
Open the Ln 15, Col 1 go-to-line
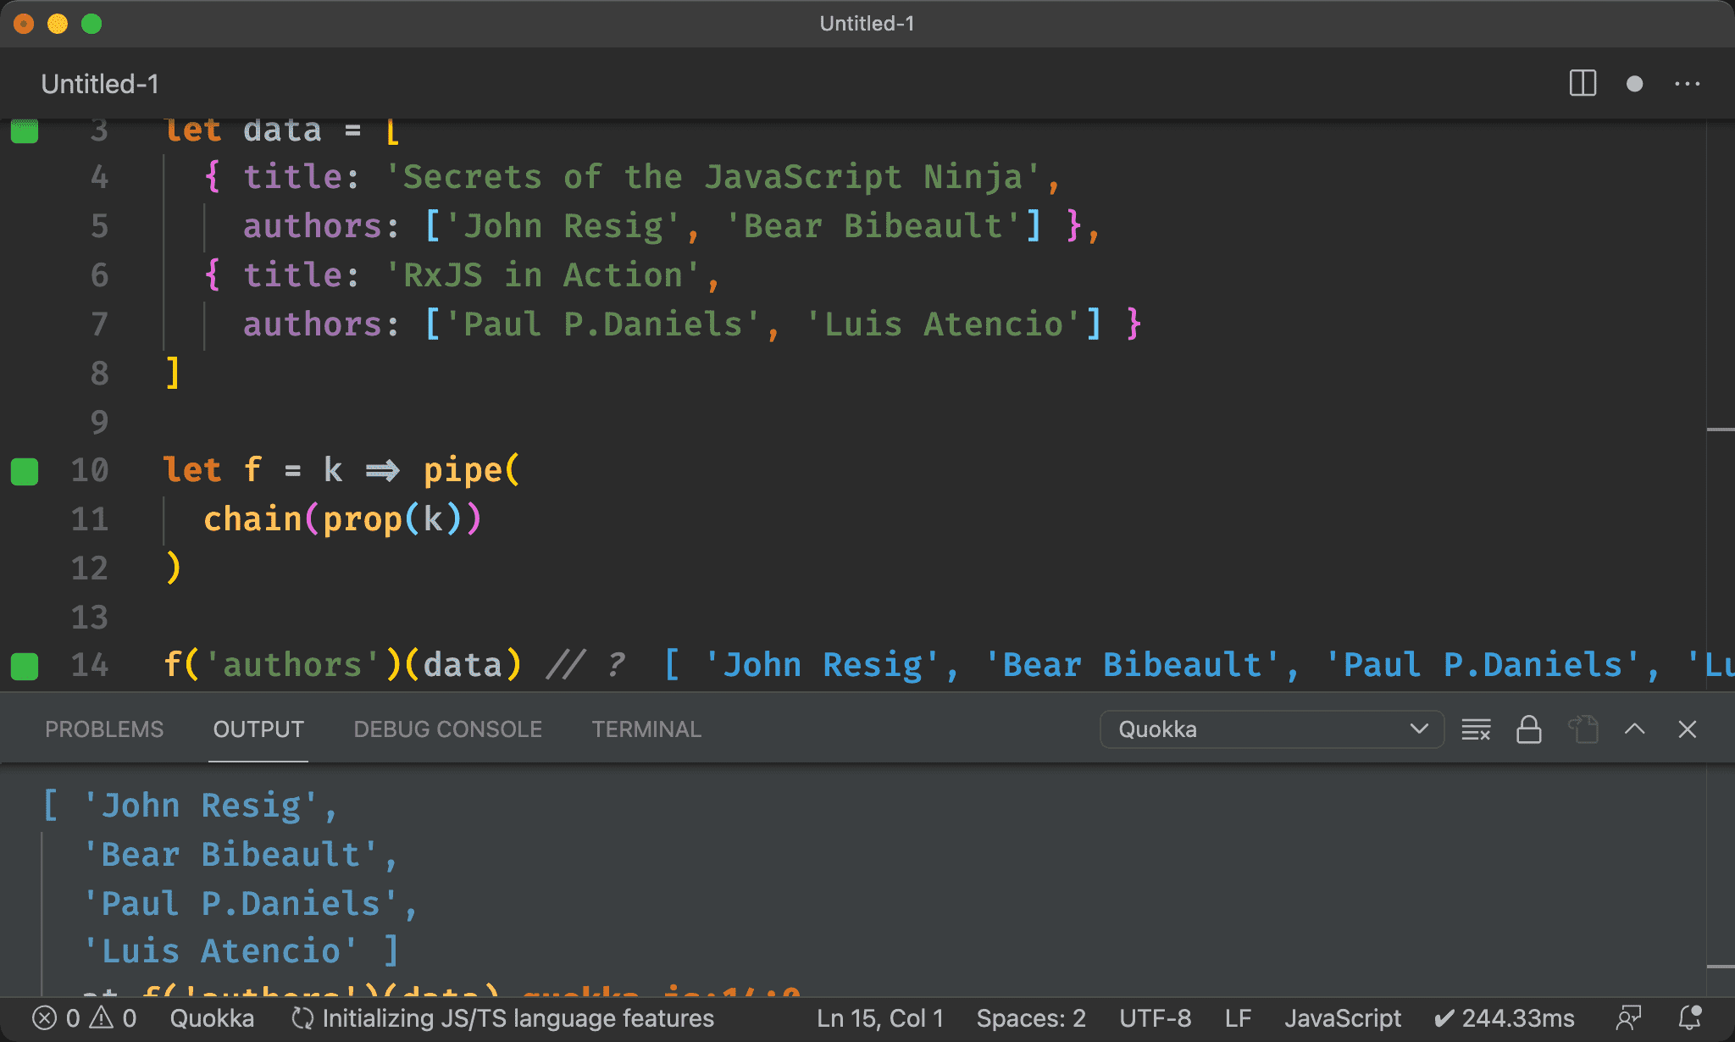click(x=880, y=1018)
